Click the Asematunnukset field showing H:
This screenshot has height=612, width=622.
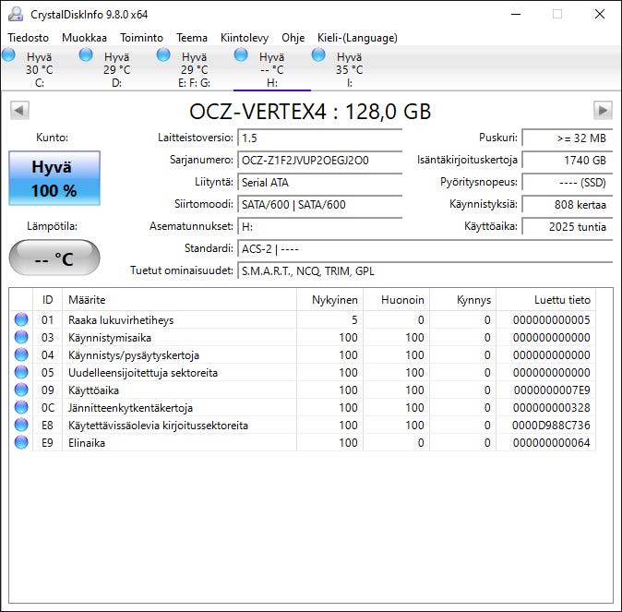pyautogui.click(x=319, y=227)
